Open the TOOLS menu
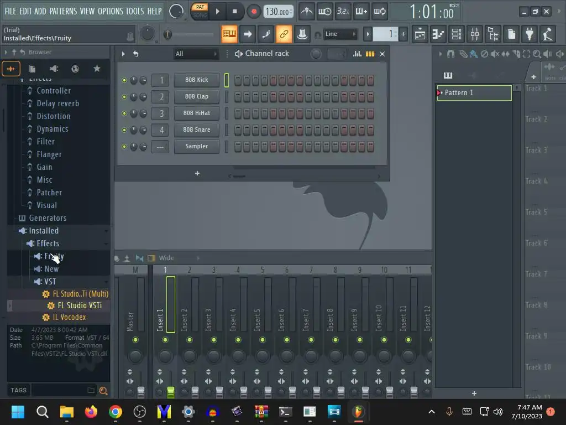 [x=135, y=11]
